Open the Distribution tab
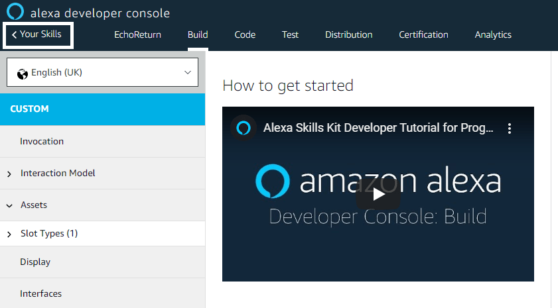 349,35
